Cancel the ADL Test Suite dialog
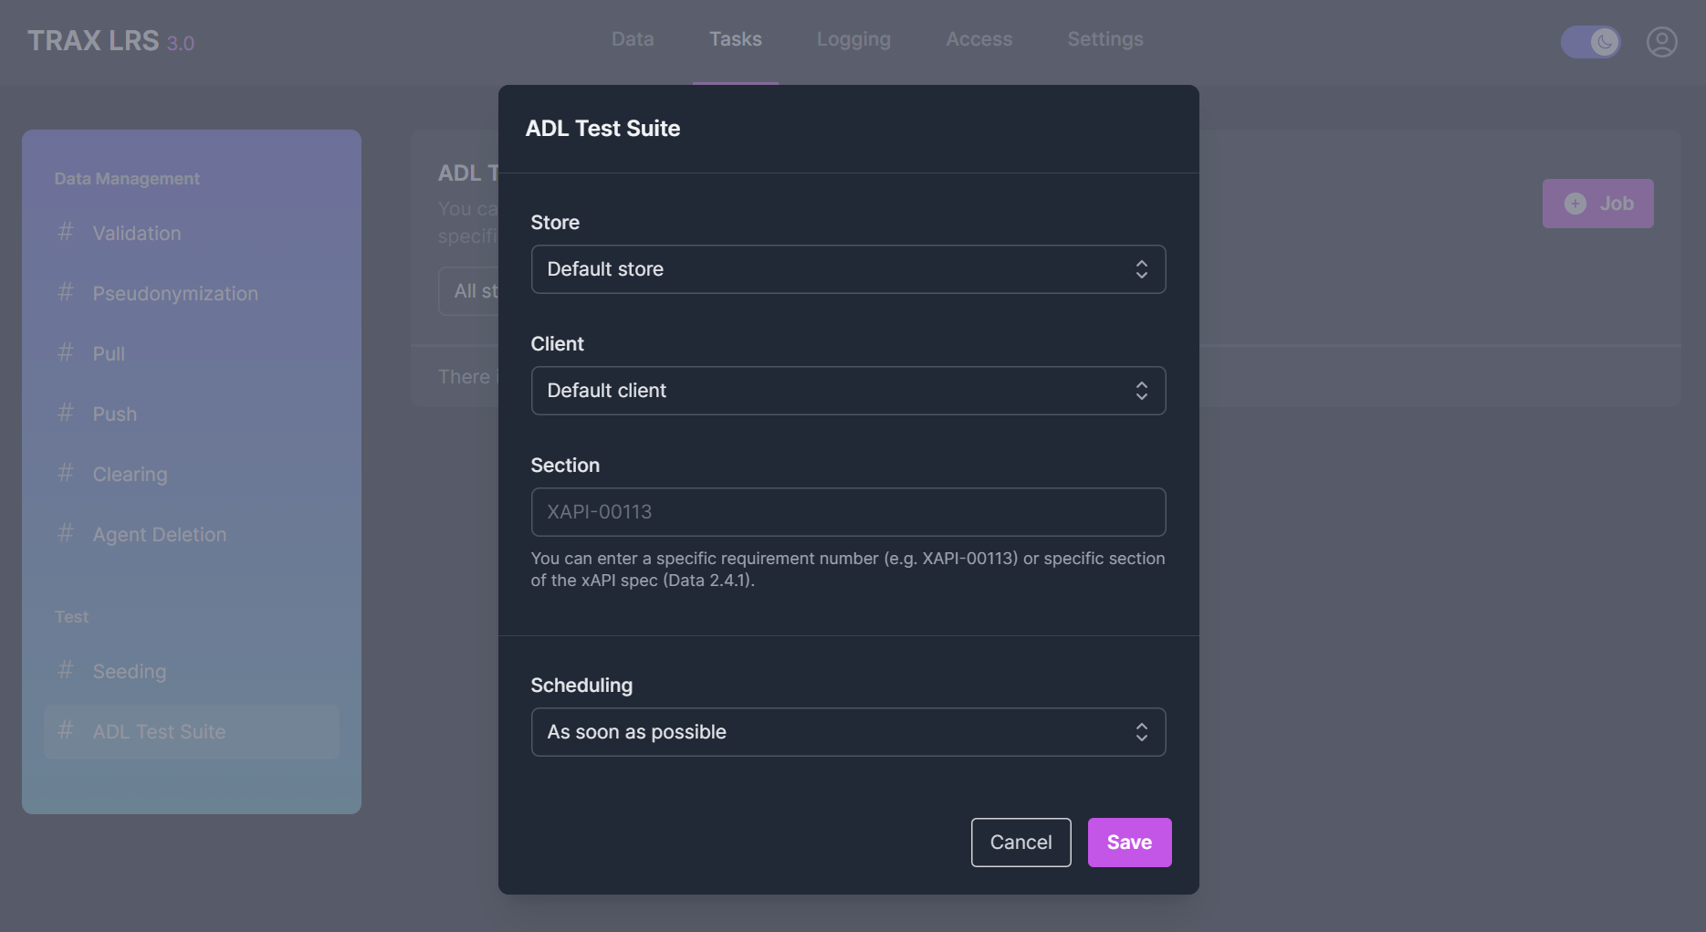Image resolution: width=1706 pixels, height=932 pixels. point(1020,843)
